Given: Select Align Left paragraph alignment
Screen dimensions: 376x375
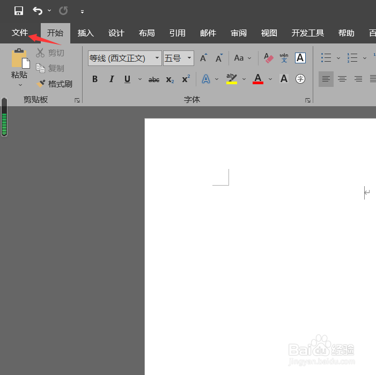Looking at the screenshot, I should click(x=326, y=79).
